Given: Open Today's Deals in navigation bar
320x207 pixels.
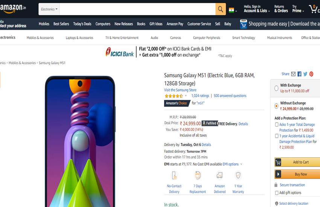Looking at the screenshot, I should tap(82, 24).
